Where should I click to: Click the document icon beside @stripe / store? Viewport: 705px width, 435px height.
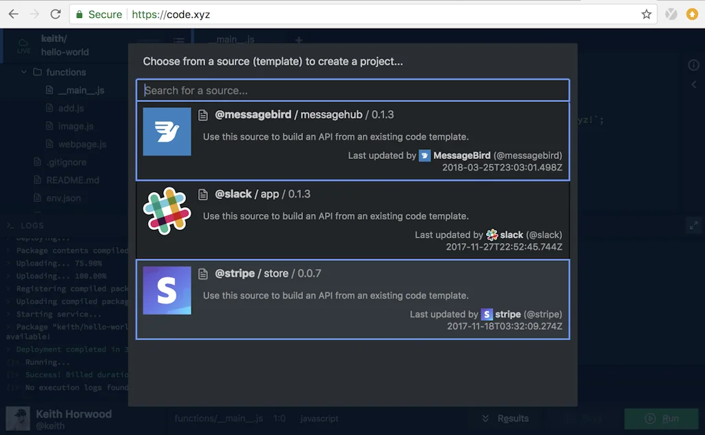[203, 273]
